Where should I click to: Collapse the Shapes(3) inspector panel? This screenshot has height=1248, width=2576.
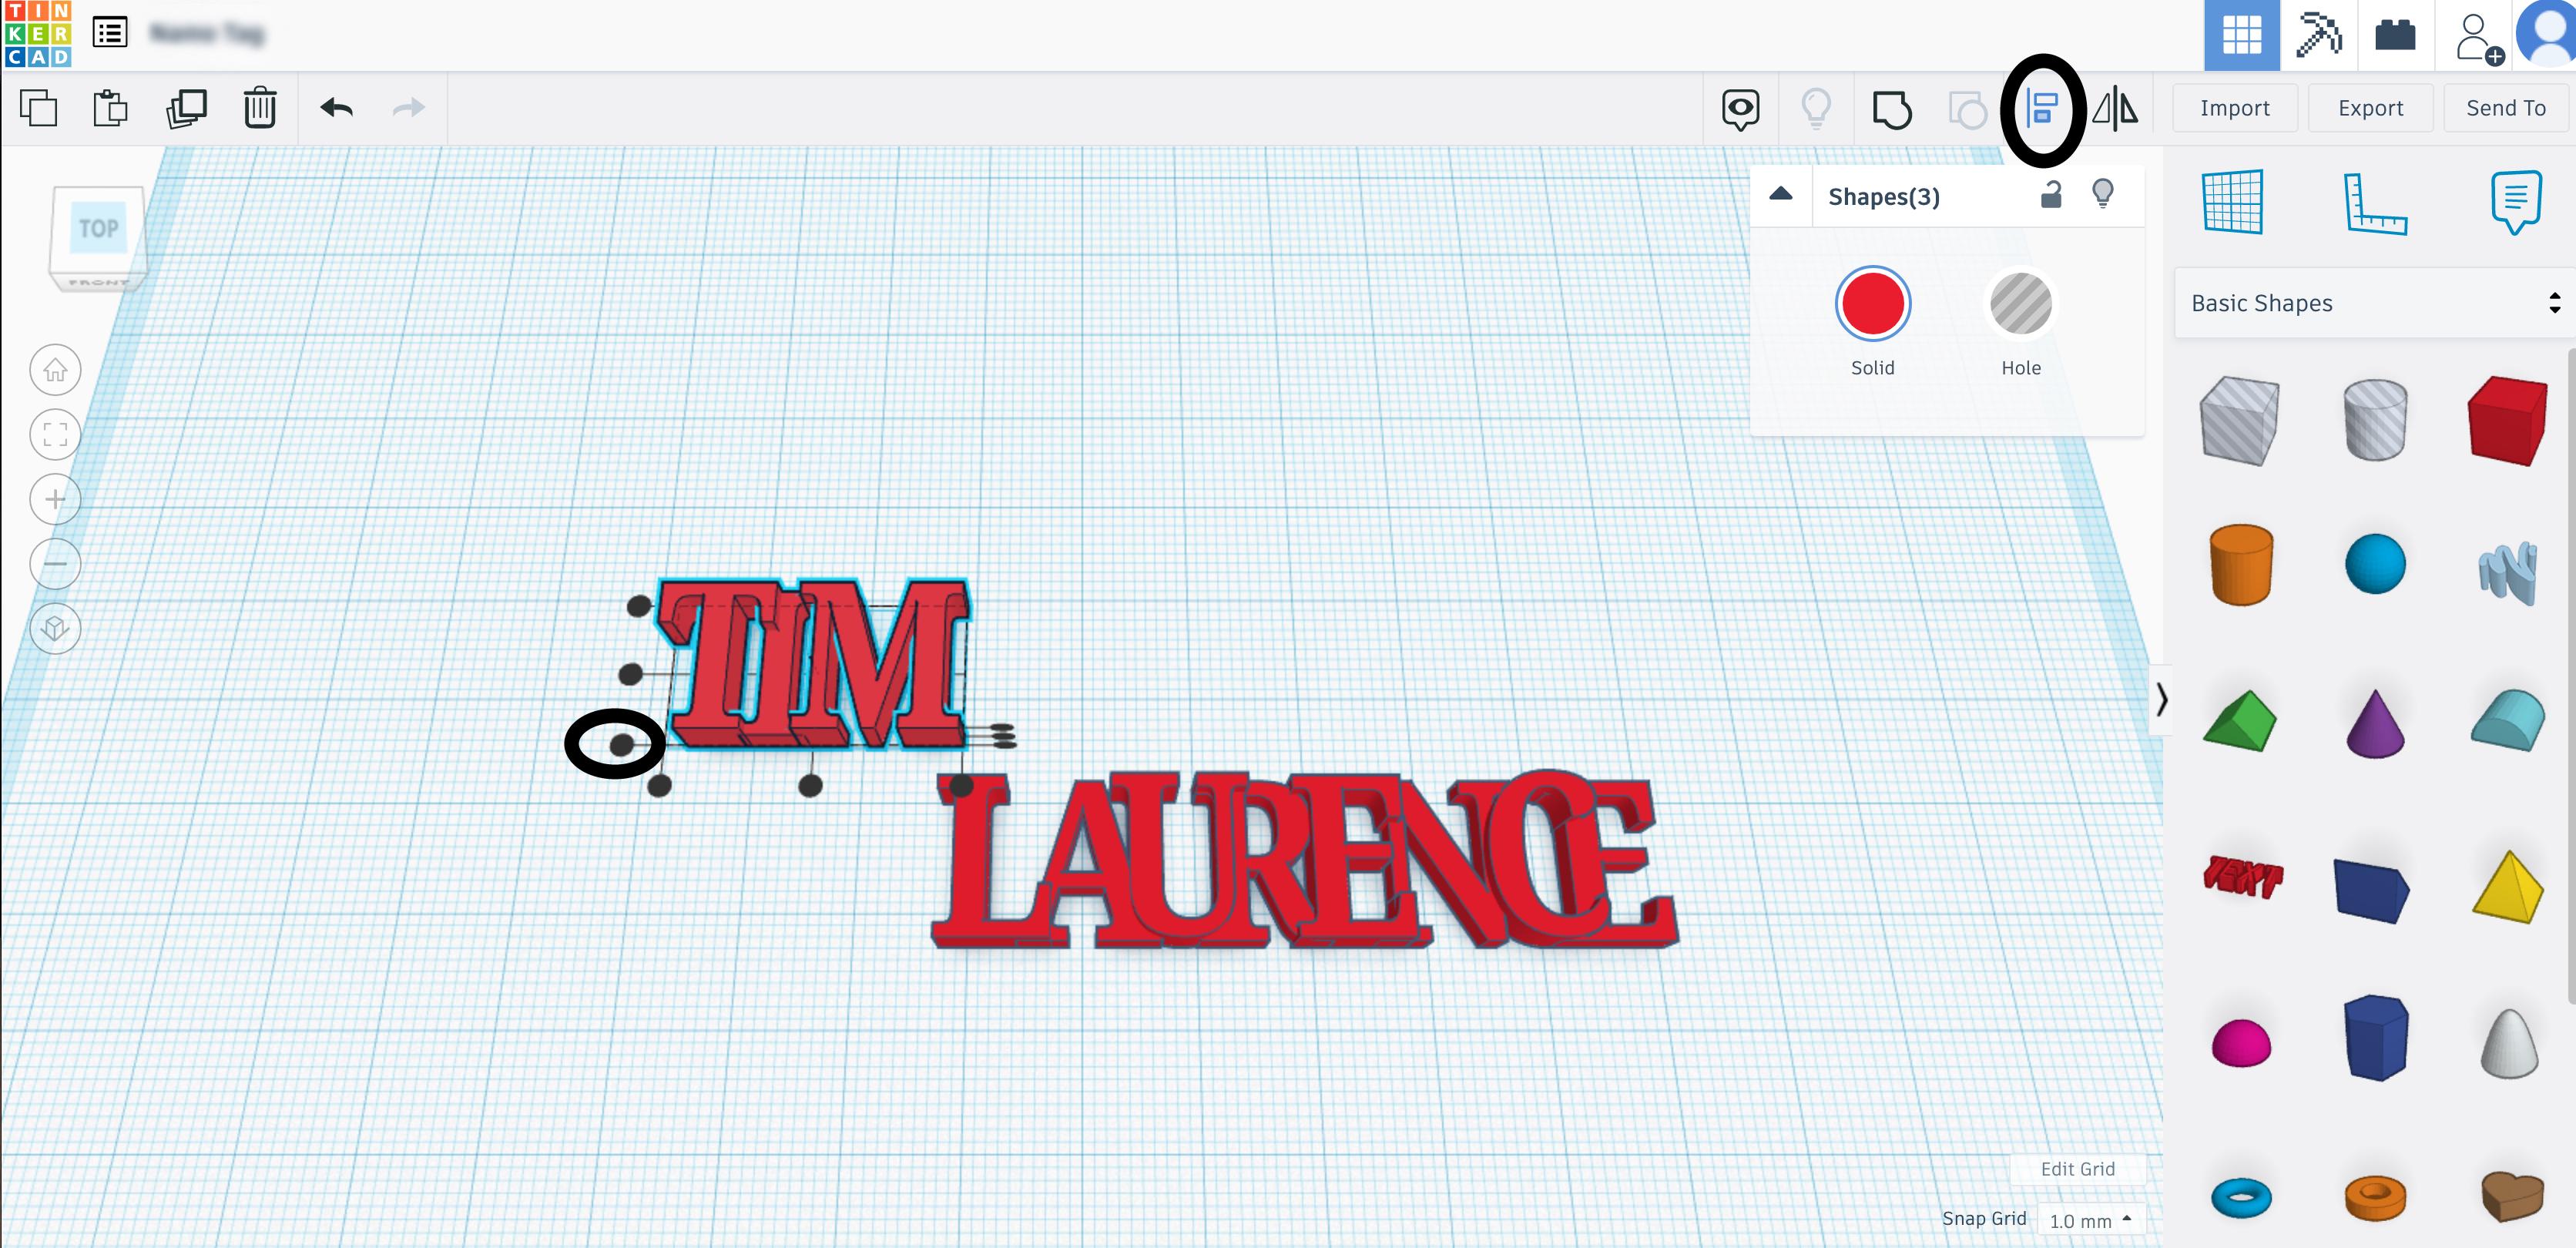coord(1780,195)
